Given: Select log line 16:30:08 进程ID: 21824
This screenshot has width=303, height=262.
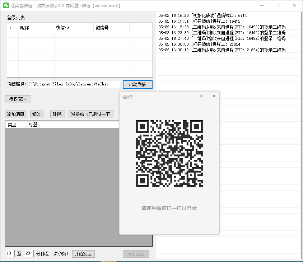Looking at the screenshot, I should 199,44.
